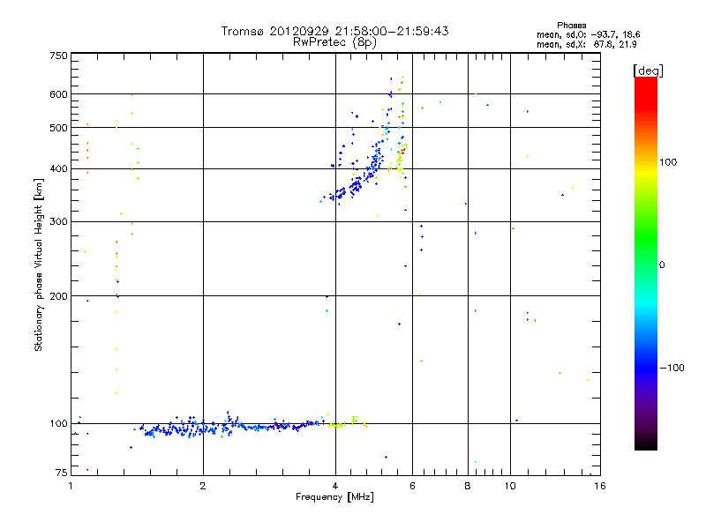This screenshot has height=529, width=706.
Task: Click the y-axis label "500"
Action: [58, 128]
